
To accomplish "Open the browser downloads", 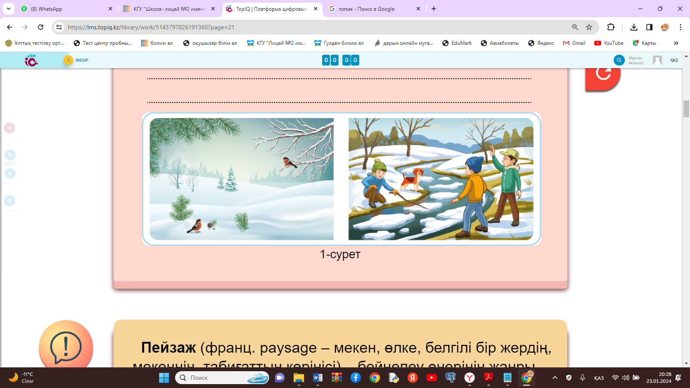I will 634,27.
